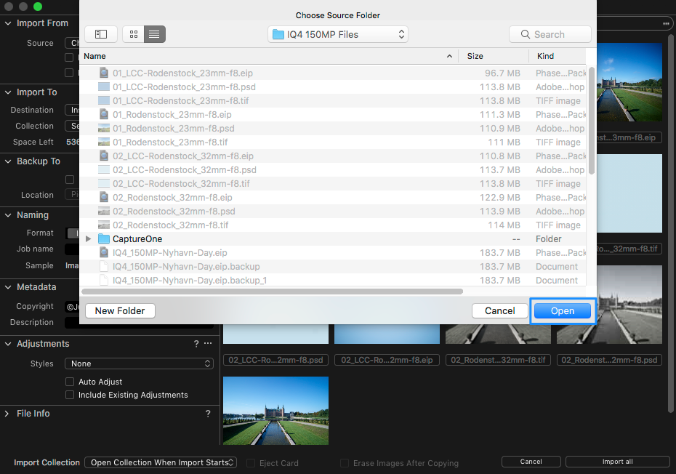Click the File Info help question mark

(x=207, y=413)
